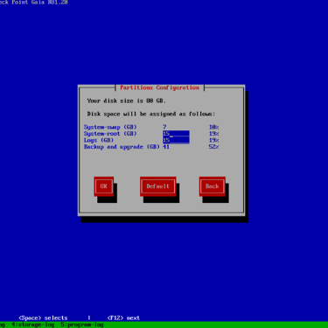Click the <F12> next hint

pyautogui.click(x=123, y=318)
